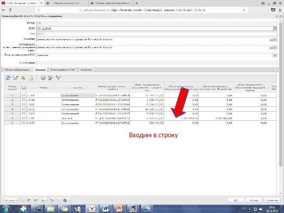The image size is (284, 213).
Task: Bookmark page with the star icon
Action: point(244,10)
